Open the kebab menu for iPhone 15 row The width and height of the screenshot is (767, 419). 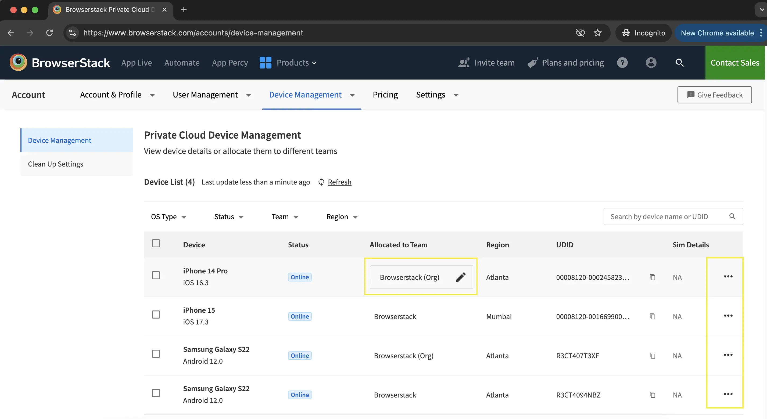pos(728,316)
